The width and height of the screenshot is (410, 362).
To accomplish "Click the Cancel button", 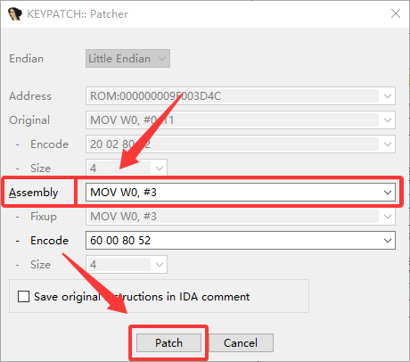I will pyautogui.click(x=241, y=343).
